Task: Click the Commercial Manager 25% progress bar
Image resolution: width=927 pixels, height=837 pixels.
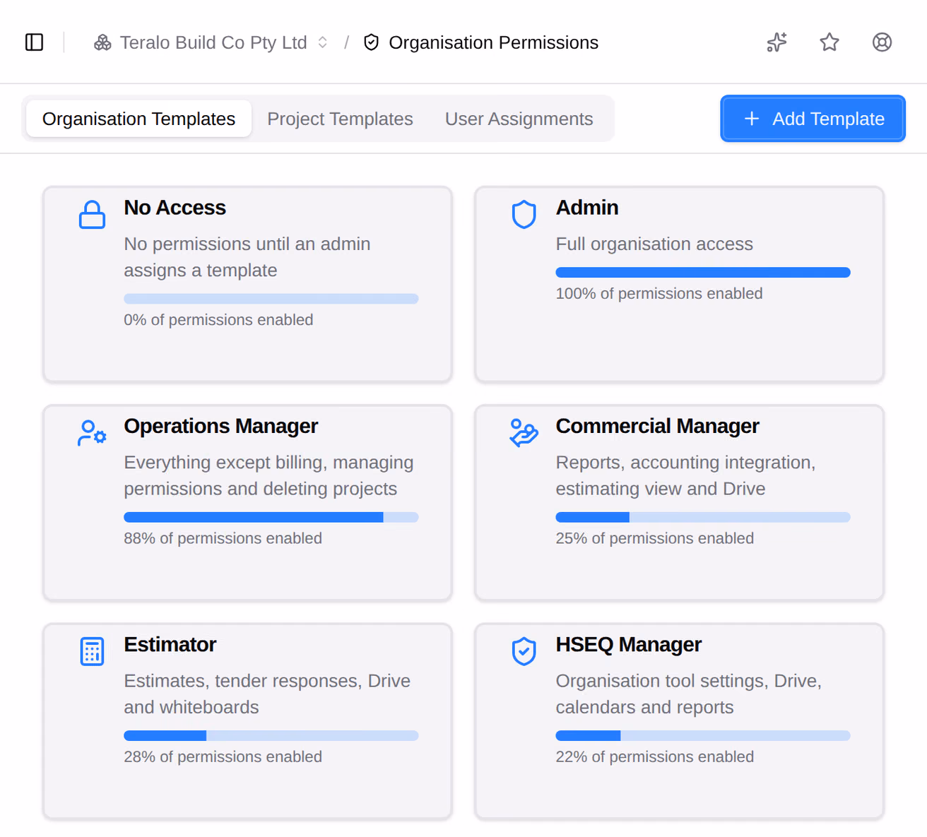Action: coord(702,517)
